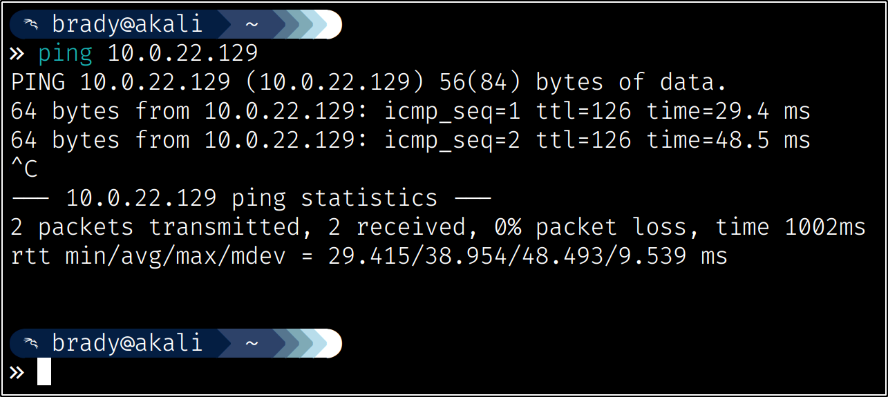Click the white block cursor
This screenshot has height=397, width=888.
tap(44, 371)
